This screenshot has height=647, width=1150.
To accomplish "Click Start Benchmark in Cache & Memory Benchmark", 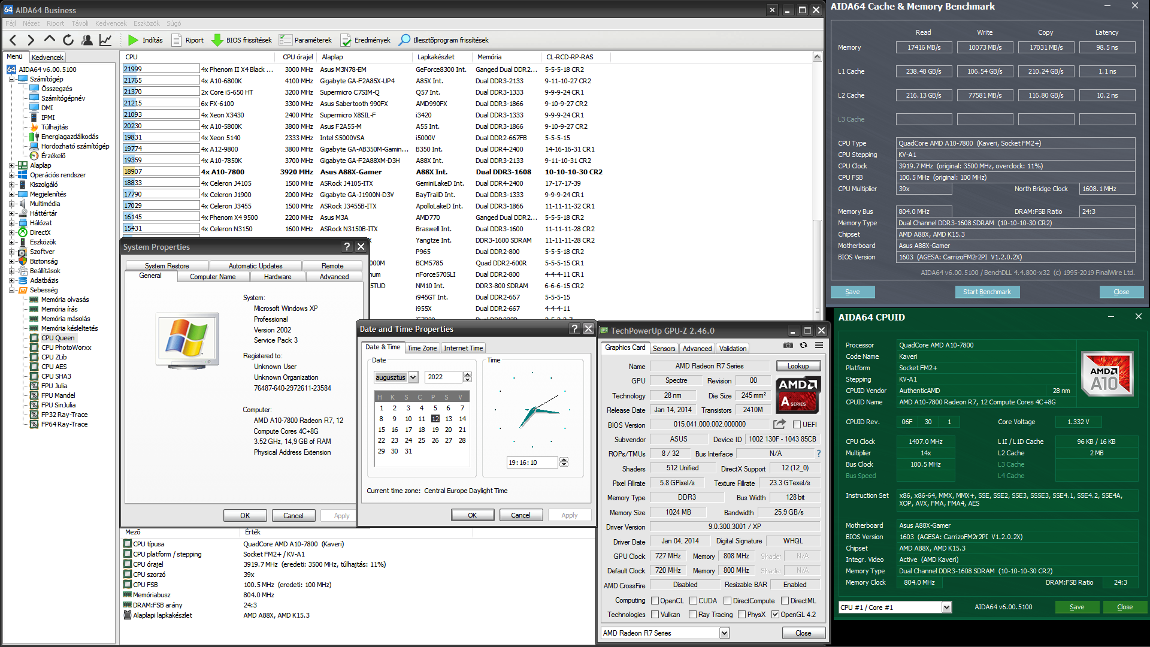I will (x=986, y=292).
